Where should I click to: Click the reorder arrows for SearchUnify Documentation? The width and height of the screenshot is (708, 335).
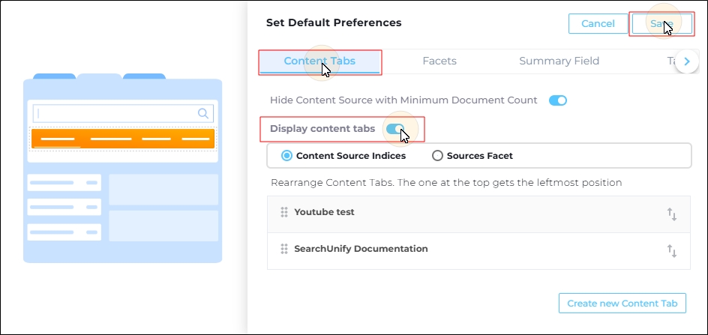(672, 251)
